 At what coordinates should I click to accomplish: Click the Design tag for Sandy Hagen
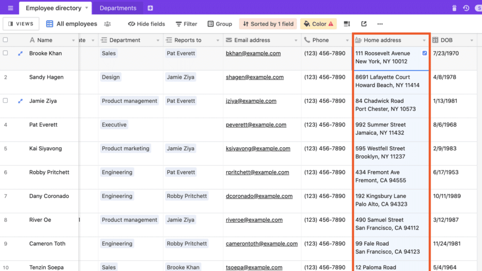[x=111, y=77]
